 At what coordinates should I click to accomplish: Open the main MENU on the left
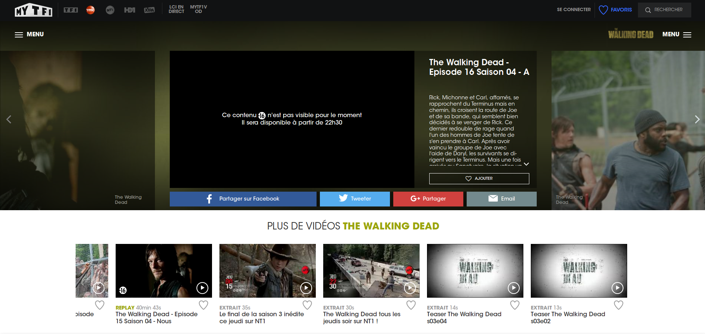click(29, 34)
